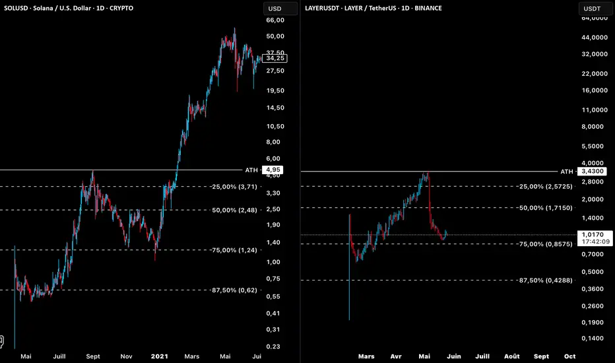Screen dimensions: 615x363
Task: Click the 5,5000 price scale value
Action: [x=593, y=146]
